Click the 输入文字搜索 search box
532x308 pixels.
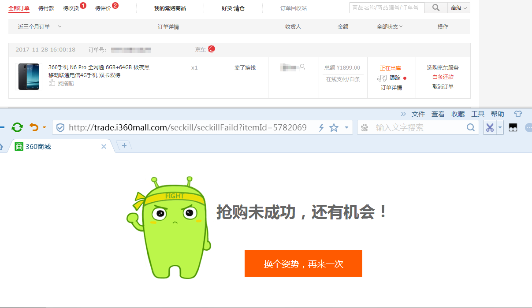pyautogui.click(x=419, y=128)
